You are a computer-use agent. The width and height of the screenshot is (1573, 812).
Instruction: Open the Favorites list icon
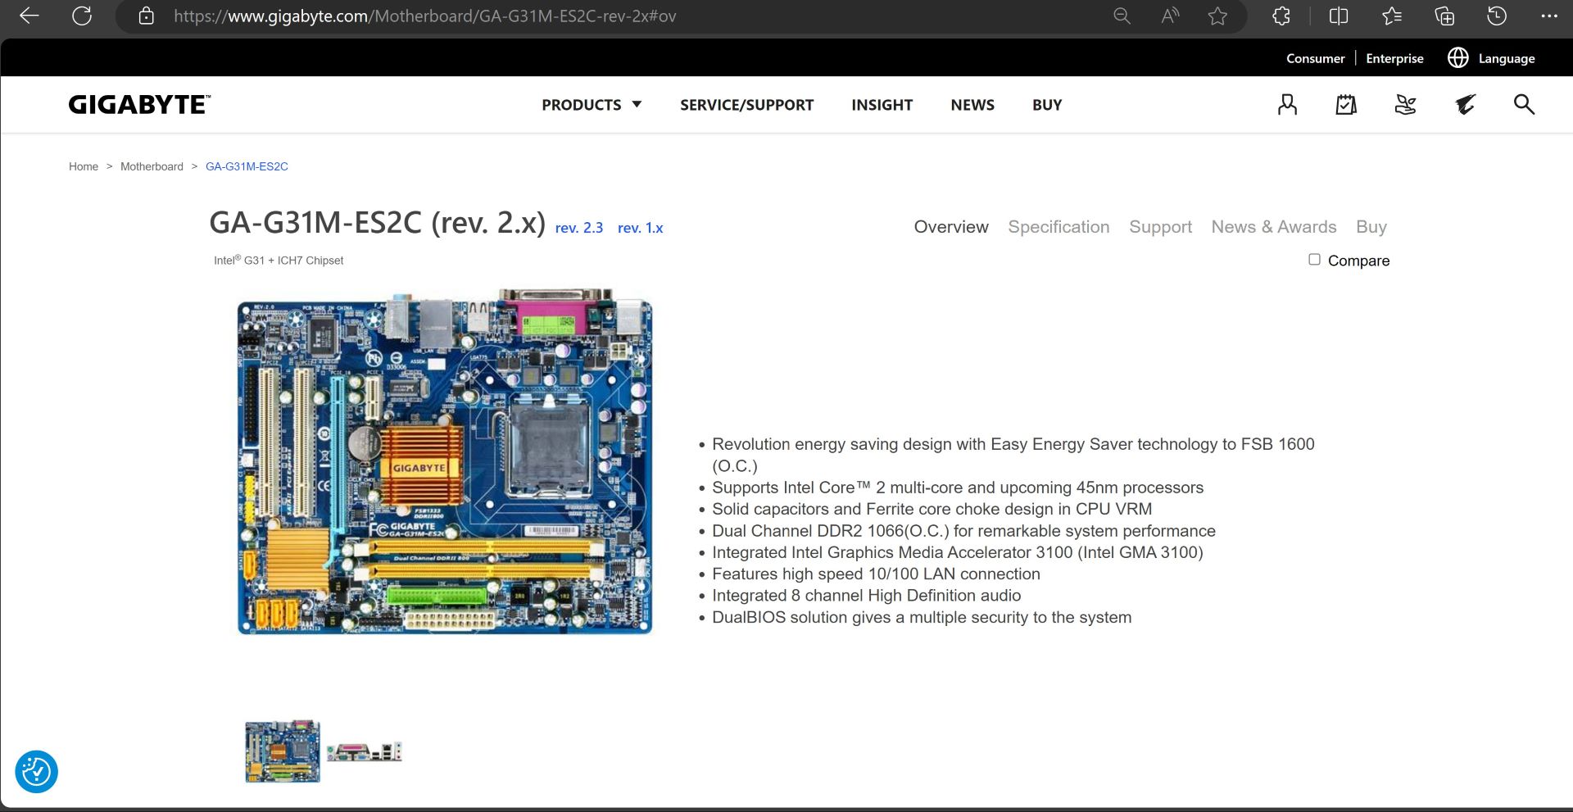[x=1391, y=16]
